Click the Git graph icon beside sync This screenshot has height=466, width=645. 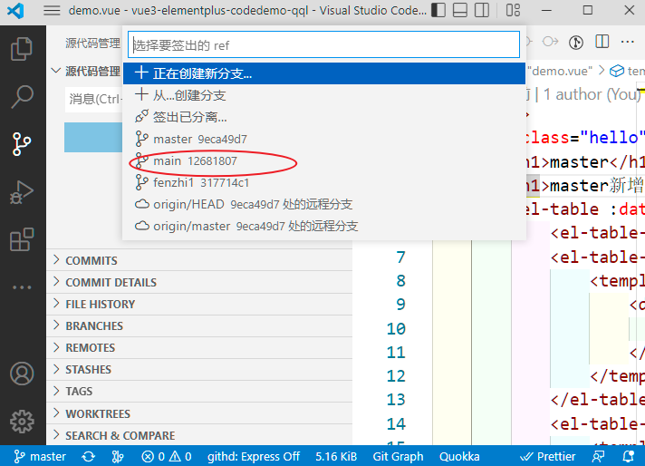[x=118, y=456]
